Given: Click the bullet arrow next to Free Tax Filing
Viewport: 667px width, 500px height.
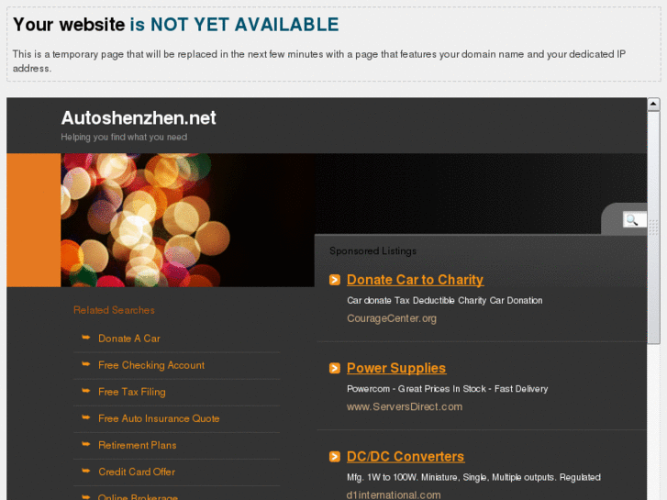Looking at the screenshot, I should click(86, 391).
